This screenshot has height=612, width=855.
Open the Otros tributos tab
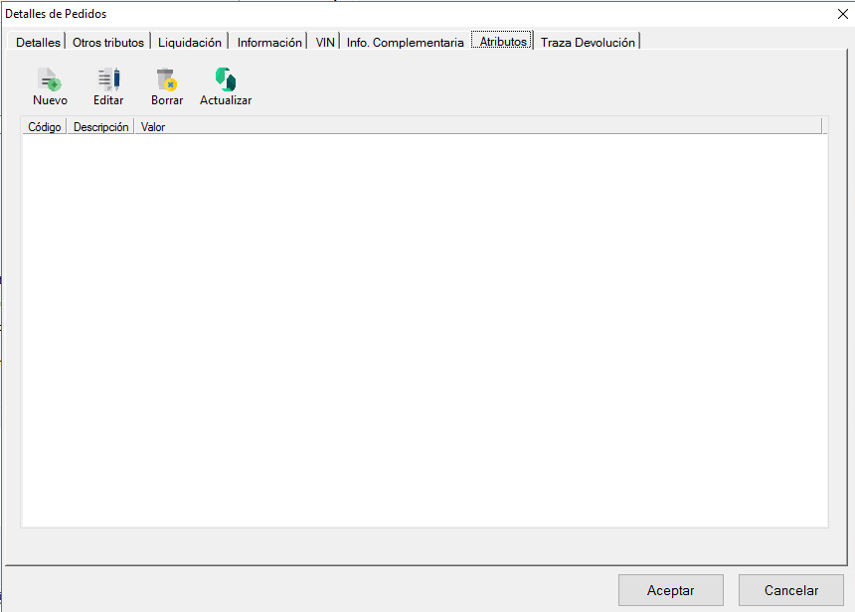click(108, 43)
